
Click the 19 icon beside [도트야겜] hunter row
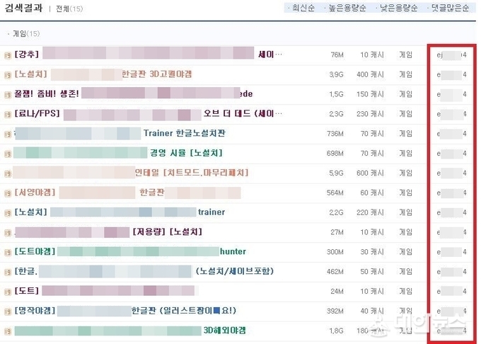coord(8,253)
